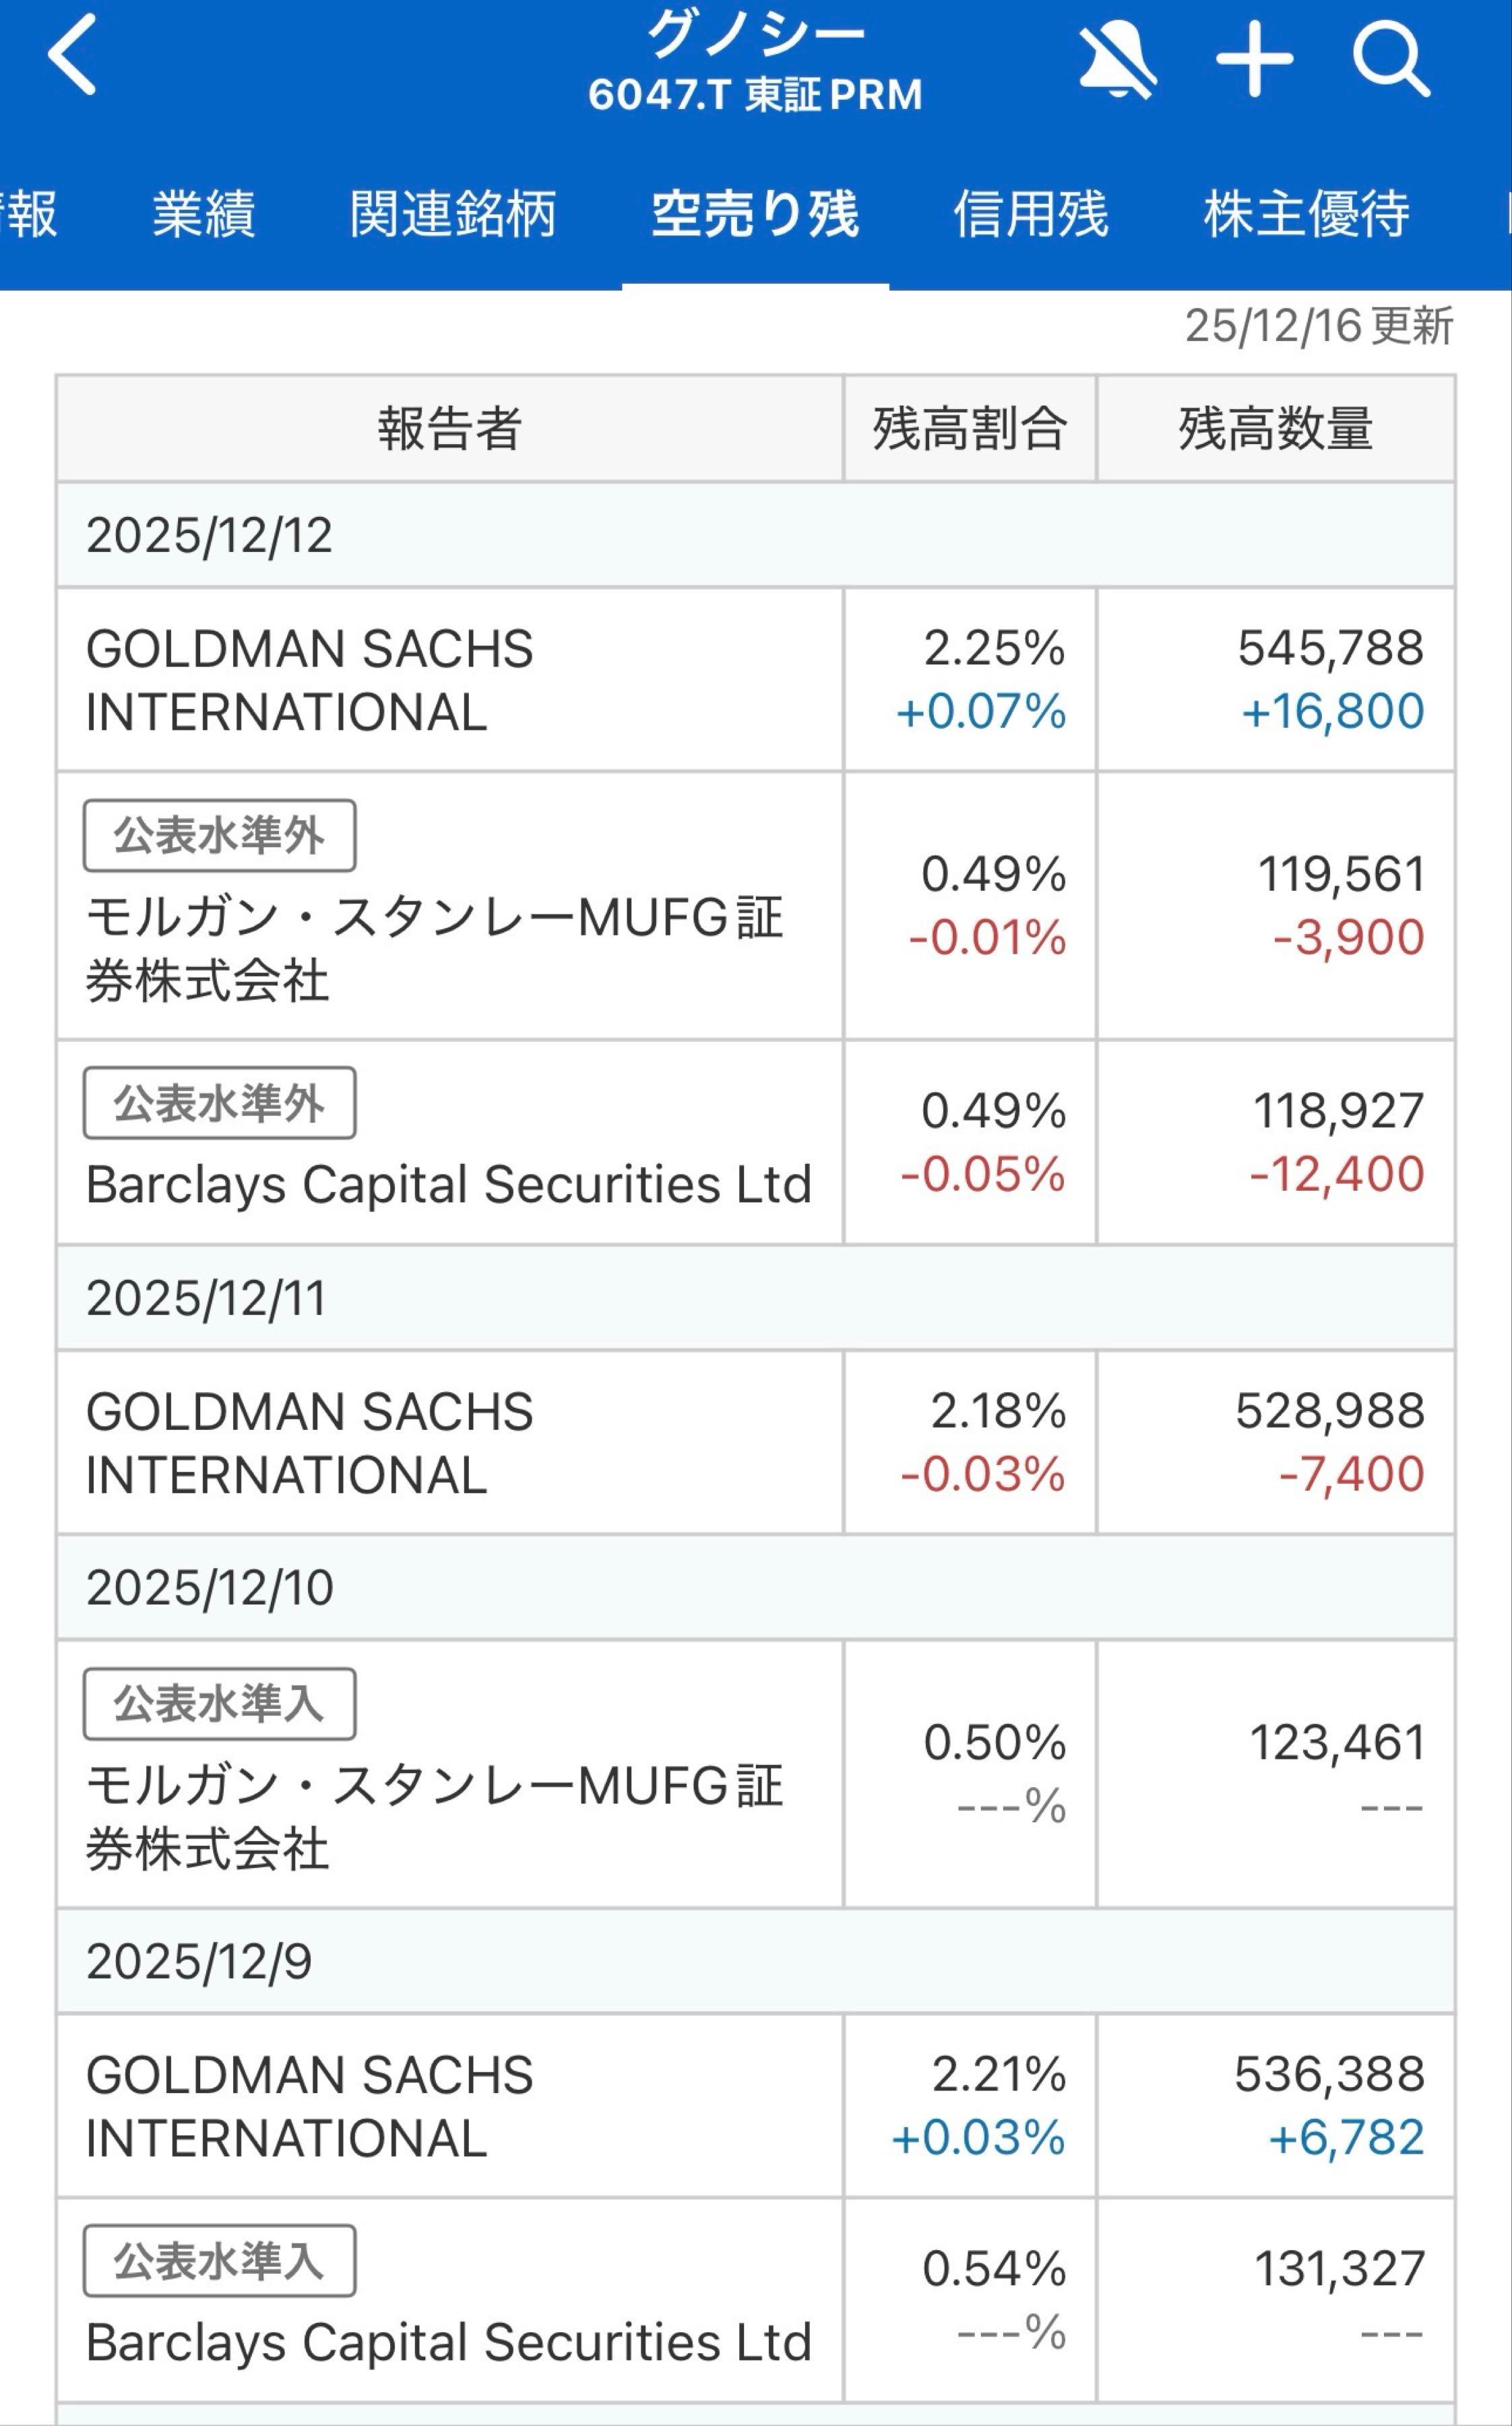Select Goldman Sachs row under 2025/12/12
The image size is (1512, 2426).
click(449, 680)
